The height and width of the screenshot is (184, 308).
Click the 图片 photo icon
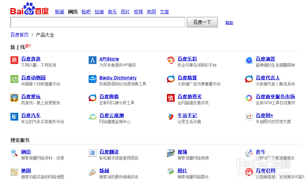170,172
